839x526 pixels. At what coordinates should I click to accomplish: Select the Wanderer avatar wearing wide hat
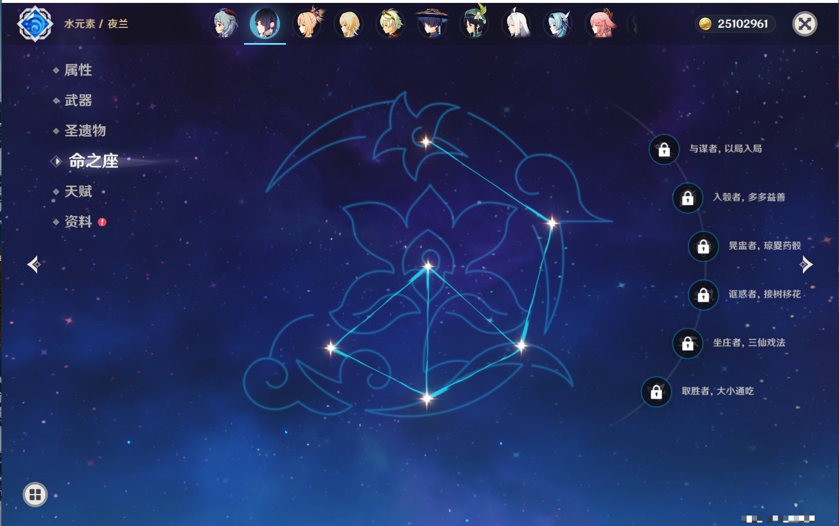click(x=432, y=24)
